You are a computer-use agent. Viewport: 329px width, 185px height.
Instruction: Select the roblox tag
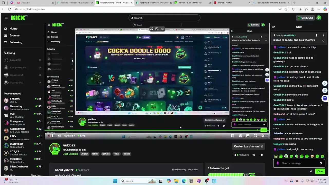tap(95, 154)
